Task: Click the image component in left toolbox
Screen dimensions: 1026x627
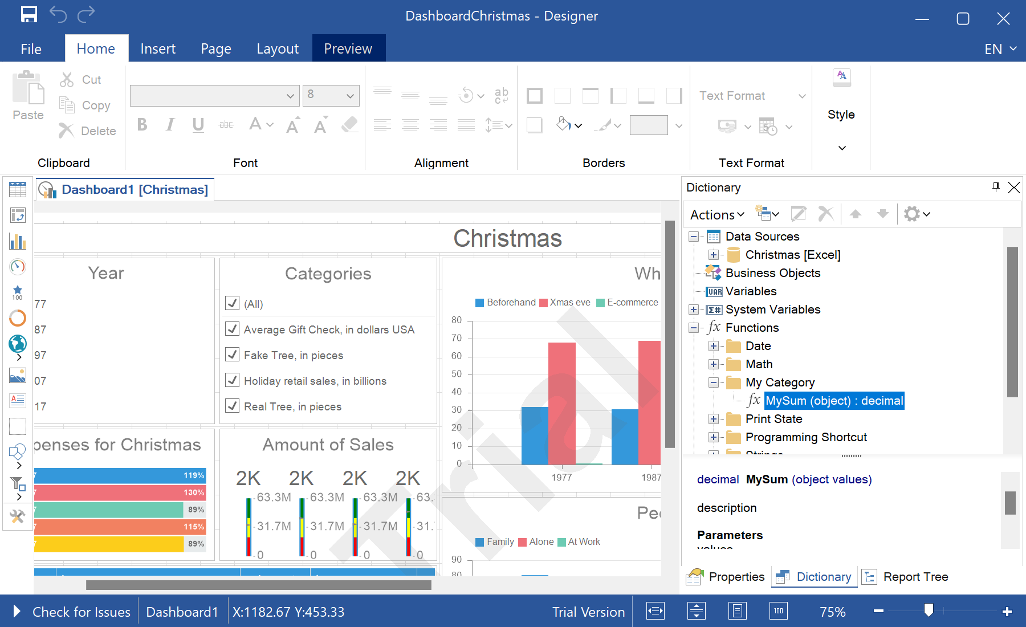Action: (18, 376)
